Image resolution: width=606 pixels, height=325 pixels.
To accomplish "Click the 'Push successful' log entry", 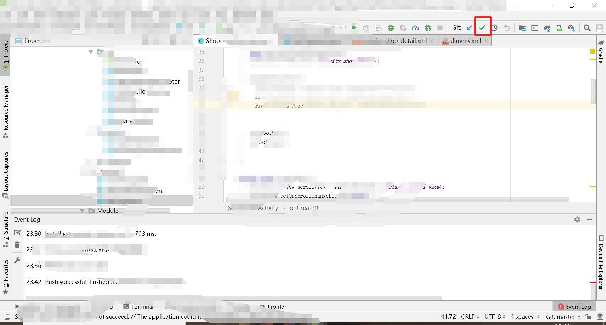I will point(77,282).
